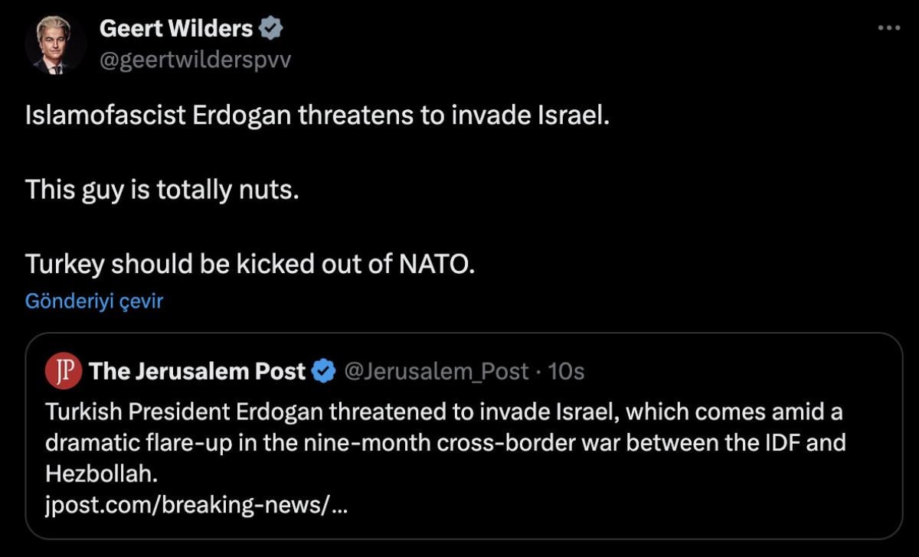Click the 'Gönderiyi çevir' translate link
The image size is (919, 557).
point(94,301)
